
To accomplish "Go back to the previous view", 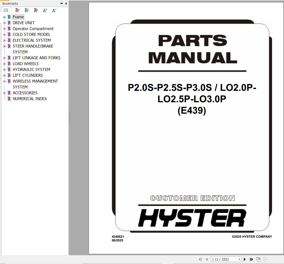I will click(258, 259).
